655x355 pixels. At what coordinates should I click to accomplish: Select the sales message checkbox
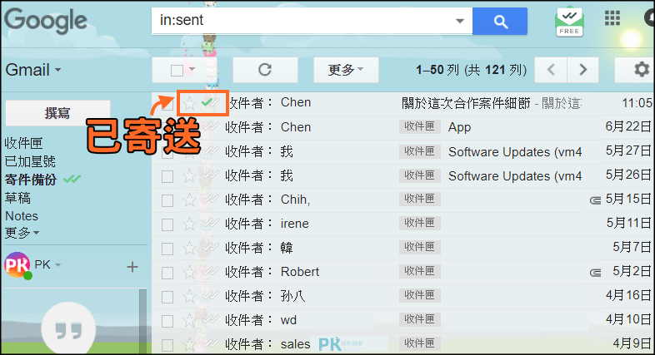point(167,345)
